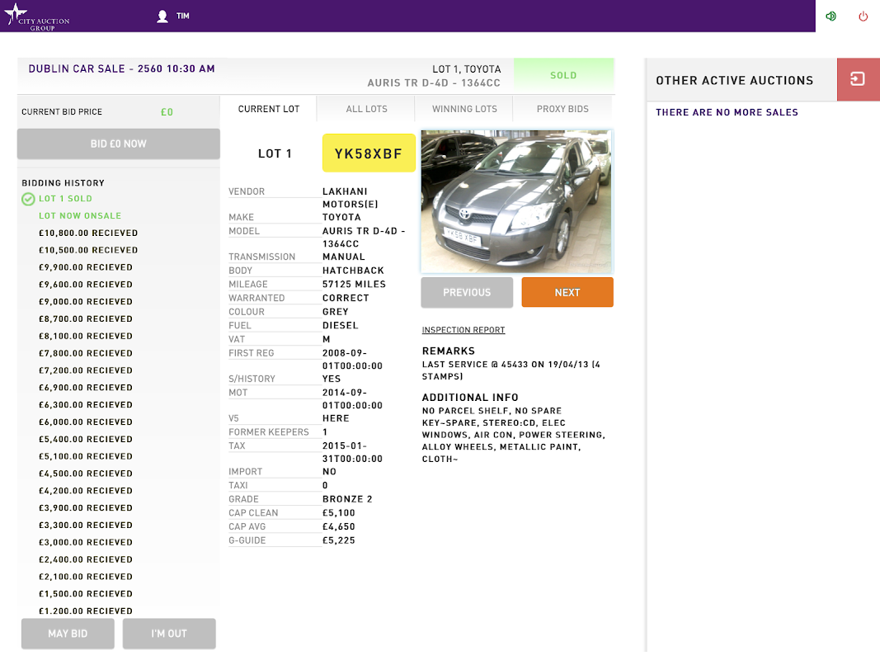Viewport: 880px width, 660px height.
Task: Click the G-Guide £5,225 value
Action: click(339, 540)
